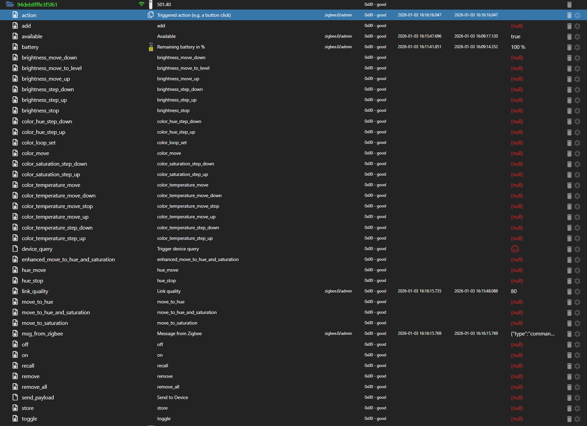Select the available state in the tree
Viewport: 587px width, 426px height.
[32, 36]
